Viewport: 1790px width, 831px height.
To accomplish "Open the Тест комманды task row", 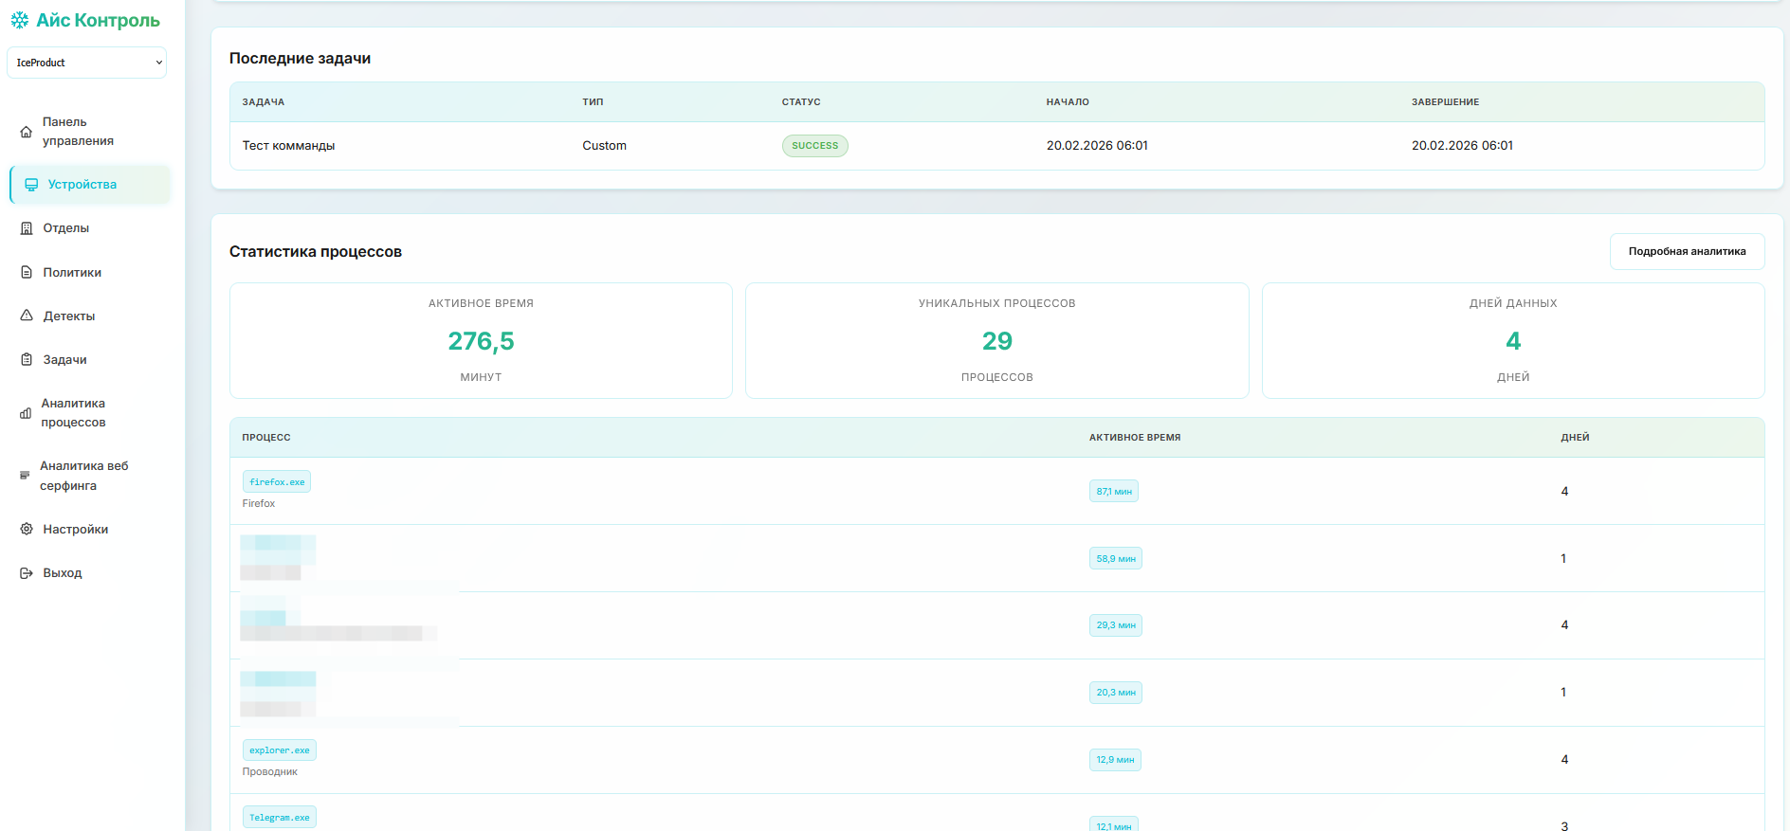I will click(x=288, y=146).
